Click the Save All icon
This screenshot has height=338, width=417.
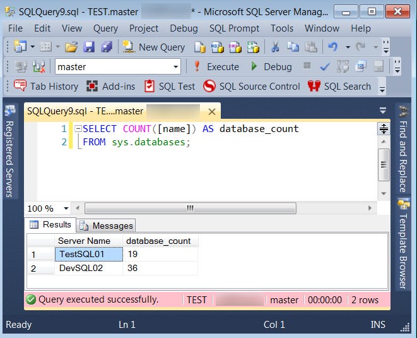pyautogui.click(x=107, y=47)
